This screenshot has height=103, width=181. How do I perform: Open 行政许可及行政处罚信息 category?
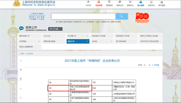click(x=150, y=41)
